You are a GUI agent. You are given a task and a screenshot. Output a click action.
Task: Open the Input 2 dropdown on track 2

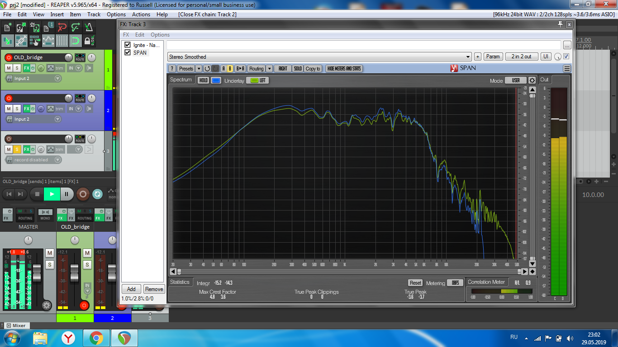(57, 119)
